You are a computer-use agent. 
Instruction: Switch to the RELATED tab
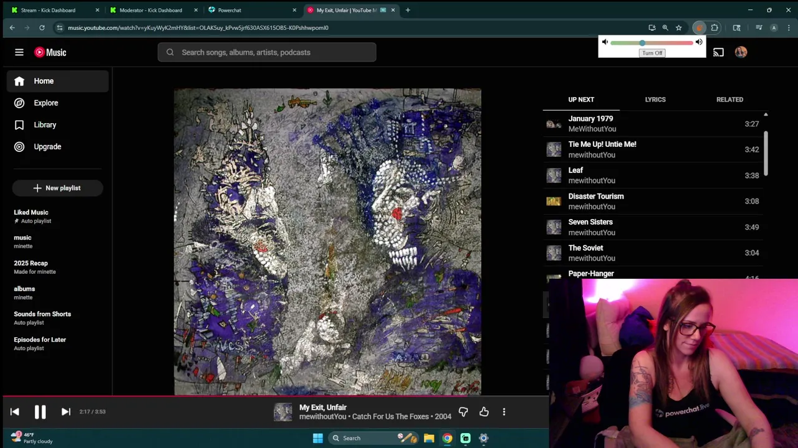[x=729, y=100]
